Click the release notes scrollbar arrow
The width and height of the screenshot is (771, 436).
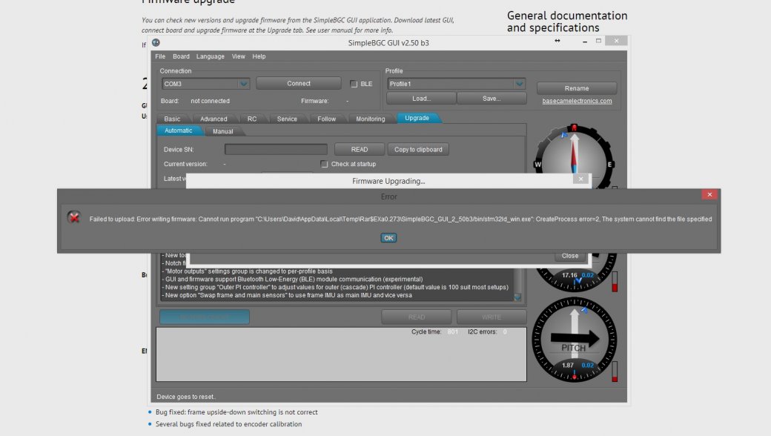[x=517, y=297]
